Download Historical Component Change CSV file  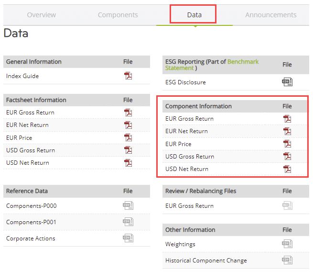(287, 261)
